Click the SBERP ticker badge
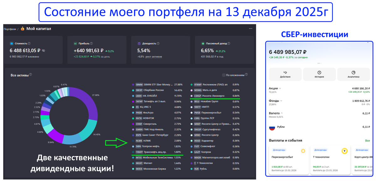 click(139, 90)
